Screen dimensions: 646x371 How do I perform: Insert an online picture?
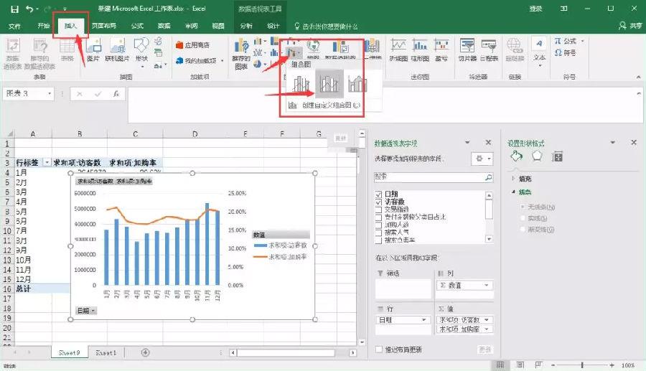(118, 50)
